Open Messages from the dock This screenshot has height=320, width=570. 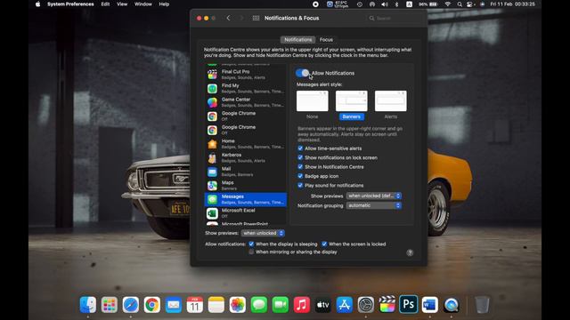tap(259, 305)
